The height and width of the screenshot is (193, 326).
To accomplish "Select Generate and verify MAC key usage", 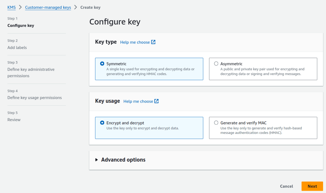I will click(216, 122).
